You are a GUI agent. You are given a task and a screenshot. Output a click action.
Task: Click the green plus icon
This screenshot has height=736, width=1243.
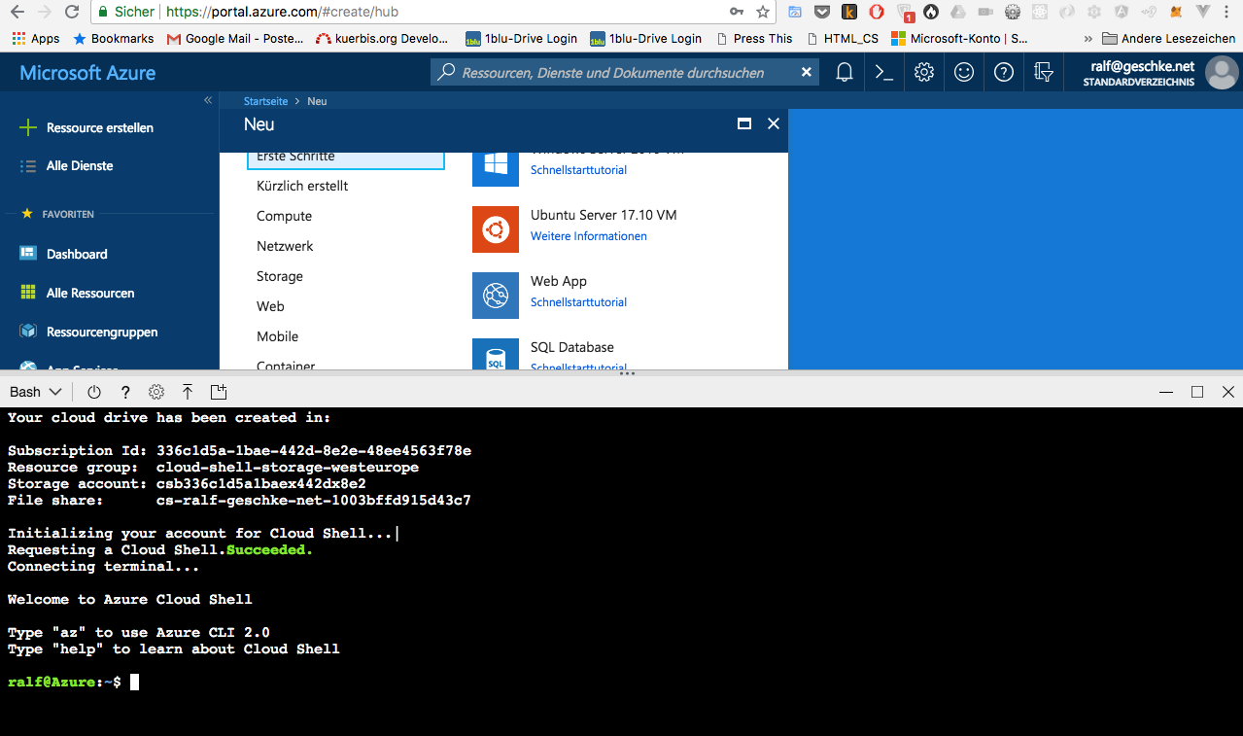[28, 127]
